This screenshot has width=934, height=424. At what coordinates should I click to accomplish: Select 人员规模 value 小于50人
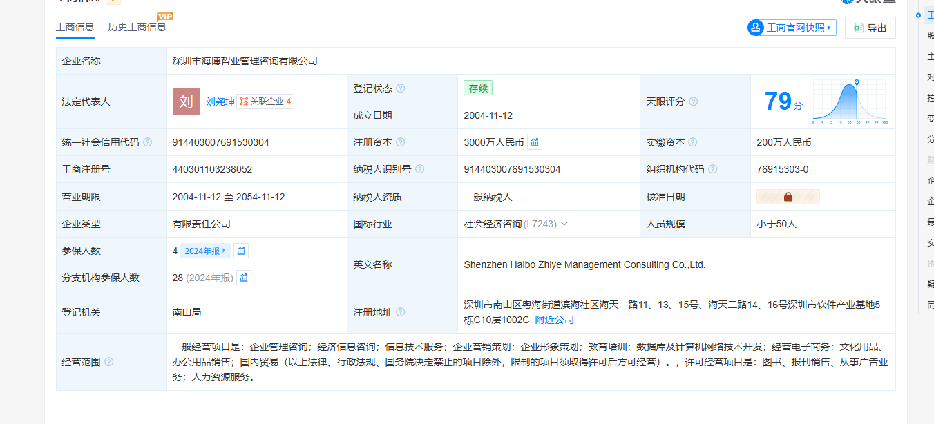776,224
